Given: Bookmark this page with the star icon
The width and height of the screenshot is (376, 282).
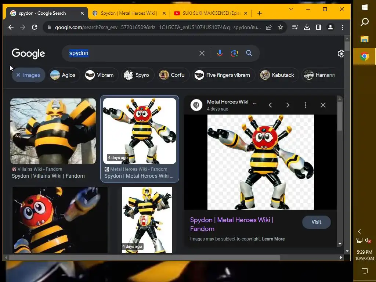Looking at the screenshot, I should coord(280,27).
